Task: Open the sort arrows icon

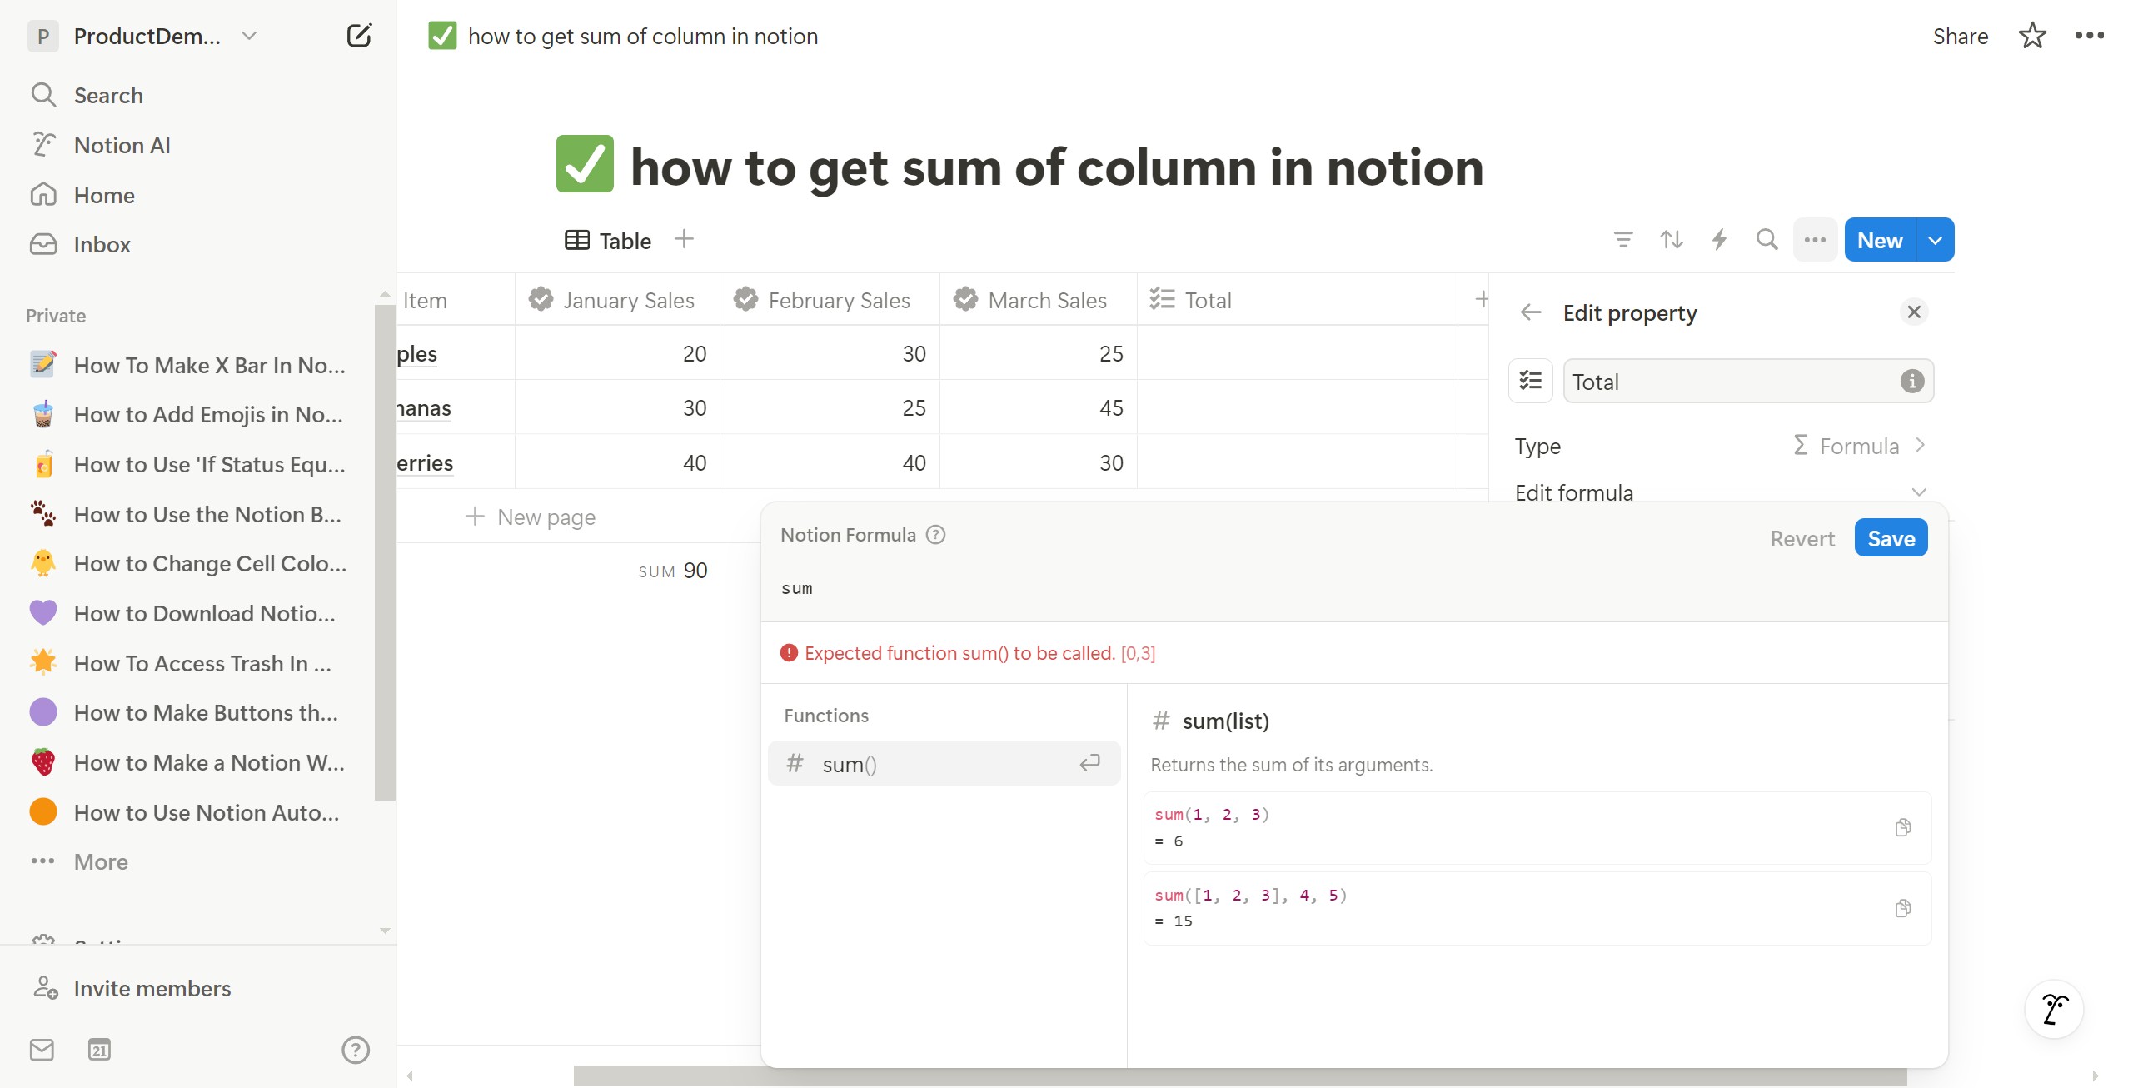Action: [1671, 240]
